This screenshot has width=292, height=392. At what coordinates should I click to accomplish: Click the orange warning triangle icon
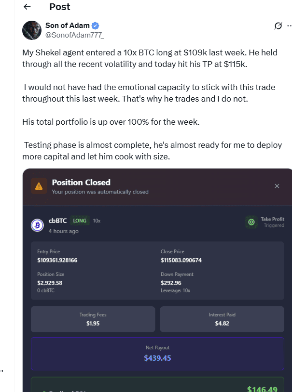[x=39, y=186]
